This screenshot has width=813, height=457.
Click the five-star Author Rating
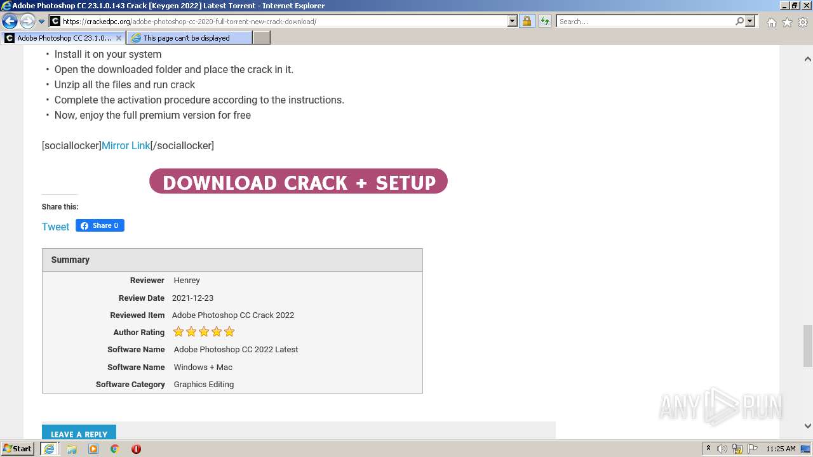pos(204,332)
